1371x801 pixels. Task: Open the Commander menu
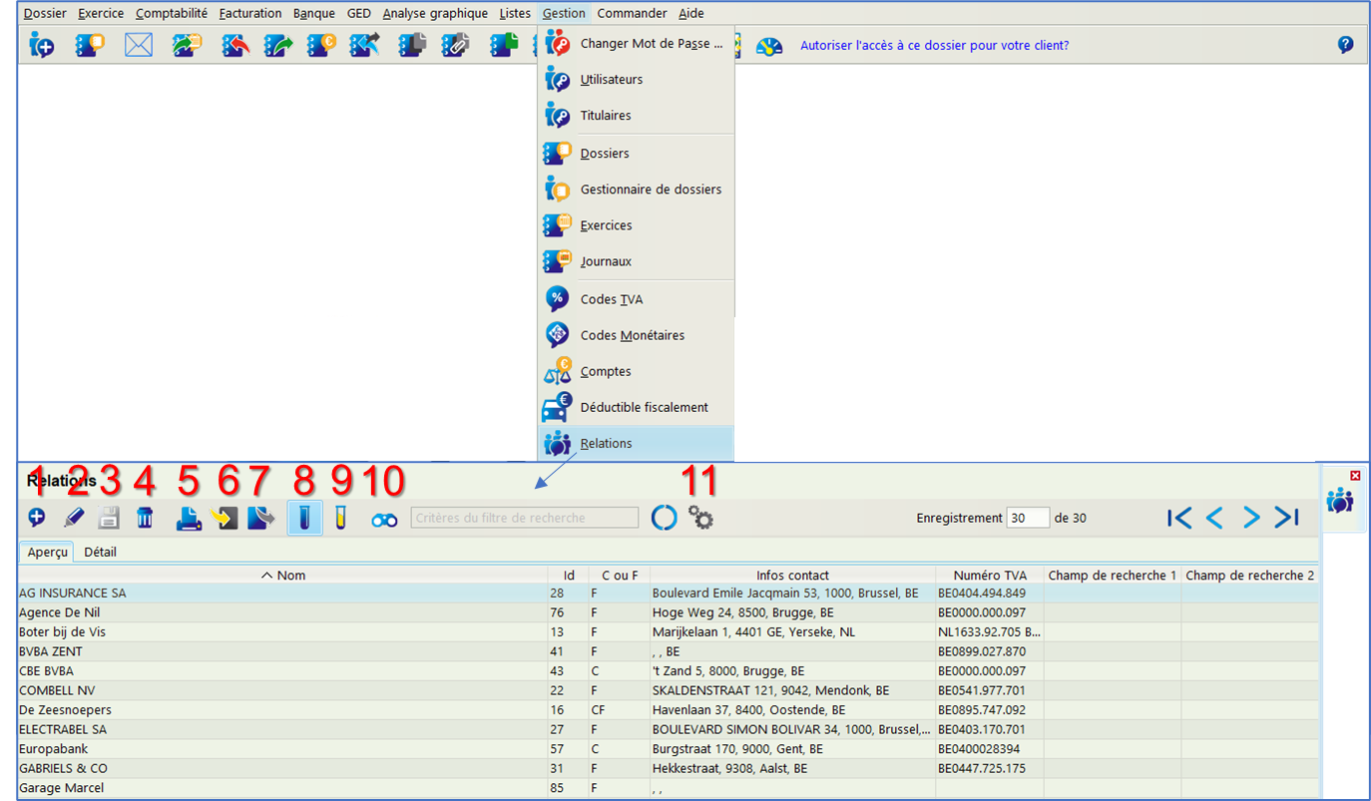[x=632, y=13]
